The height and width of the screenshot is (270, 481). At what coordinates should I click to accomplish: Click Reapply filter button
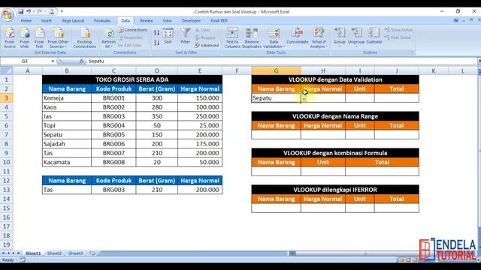pyautogui.click(x=205, y=37)
